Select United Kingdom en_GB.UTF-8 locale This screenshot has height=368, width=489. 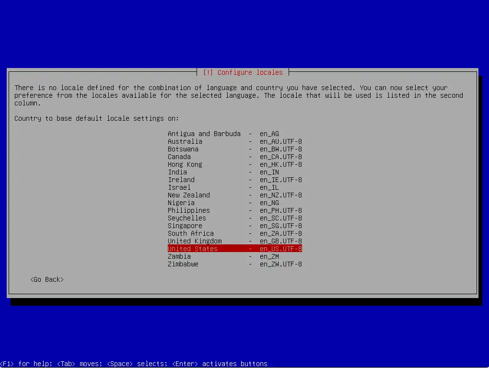pyautogui.click(x=234, y=241)
